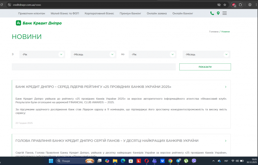
Task: Click the address bar URL creditdnepr.com.ua/news
Action: coord(27,5)
